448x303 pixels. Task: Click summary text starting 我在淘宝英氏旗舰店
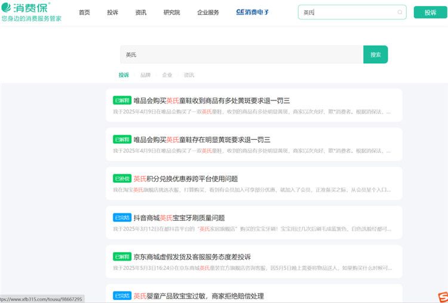click(x=251, y=190)
